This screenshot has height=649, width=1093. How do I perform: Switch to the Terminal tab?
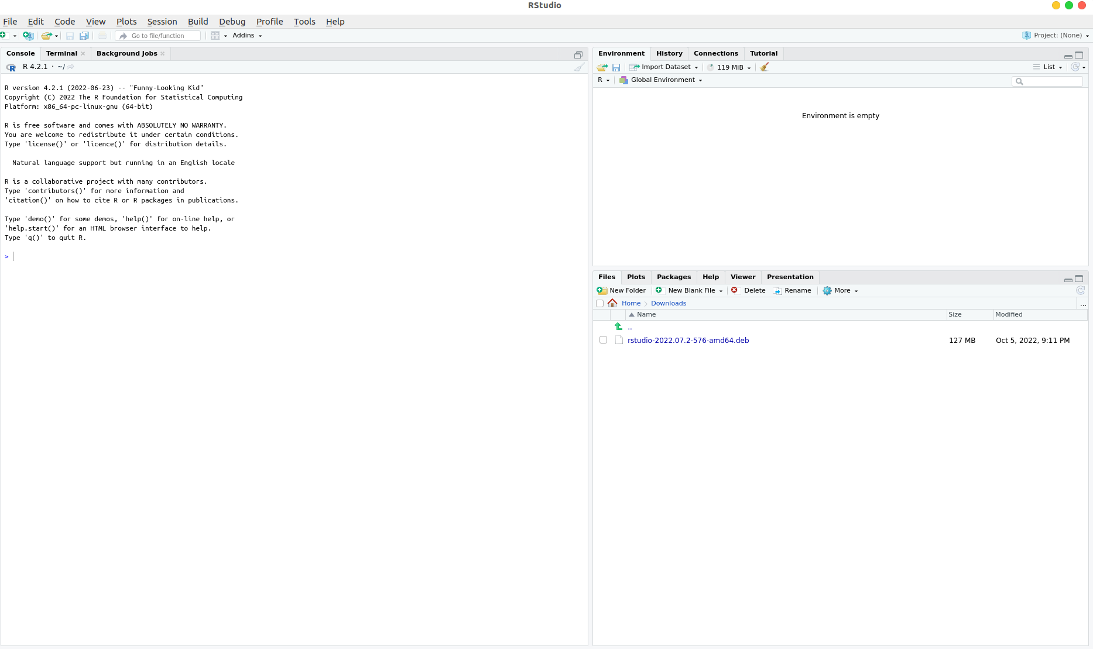tap(61, 53)
